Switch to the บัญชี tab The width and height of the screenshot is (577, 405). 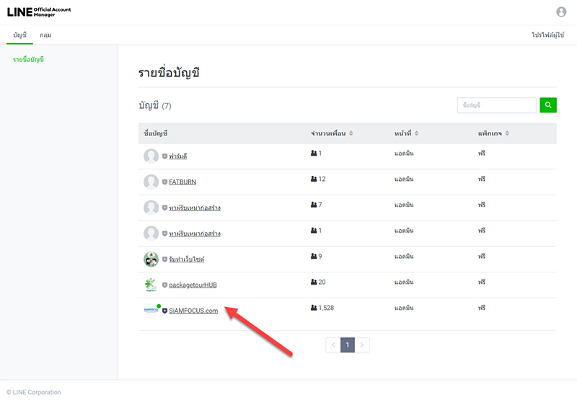coord(19,35)
